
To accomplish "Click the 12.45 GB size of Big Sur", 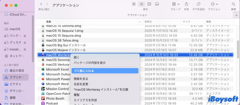I will 196,45.
